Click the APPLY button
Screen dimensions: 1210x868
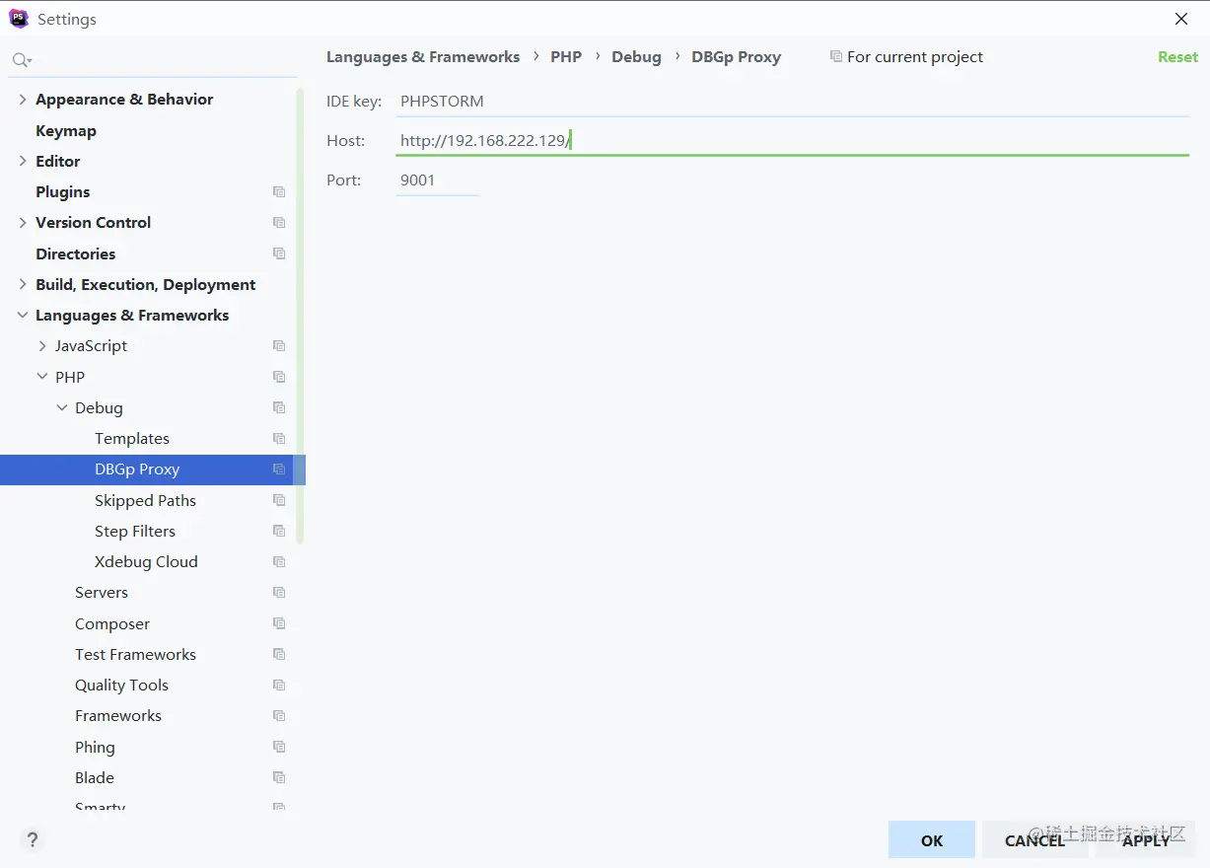1146,840
